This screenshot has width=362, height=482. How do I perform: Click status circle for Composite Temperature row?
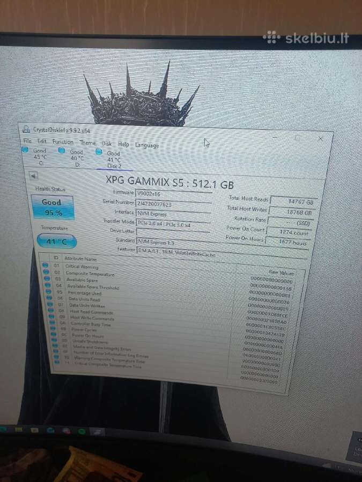tap(46, 272)
